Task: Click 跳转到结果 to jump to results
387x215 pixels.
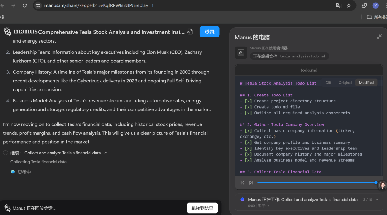Action: pyautogui.click(x=202, y=208)
